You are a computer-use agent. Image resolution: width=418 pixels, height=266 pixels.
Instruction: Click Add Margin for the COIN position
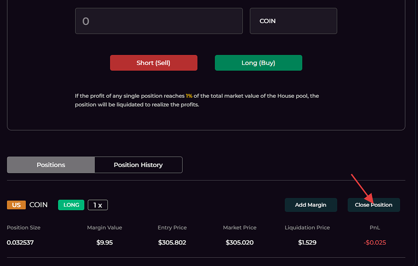(311, 205)
